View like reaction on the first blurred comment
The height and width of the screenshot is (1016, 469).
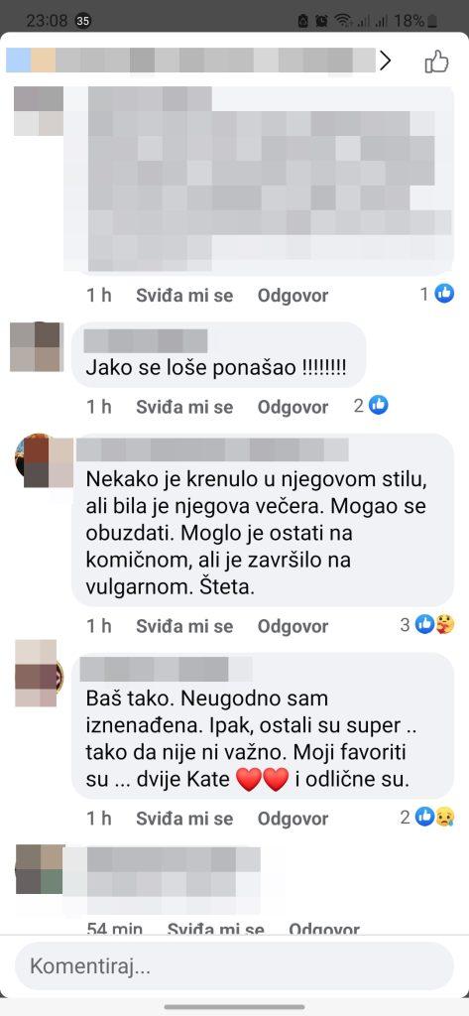click(437, 294)
